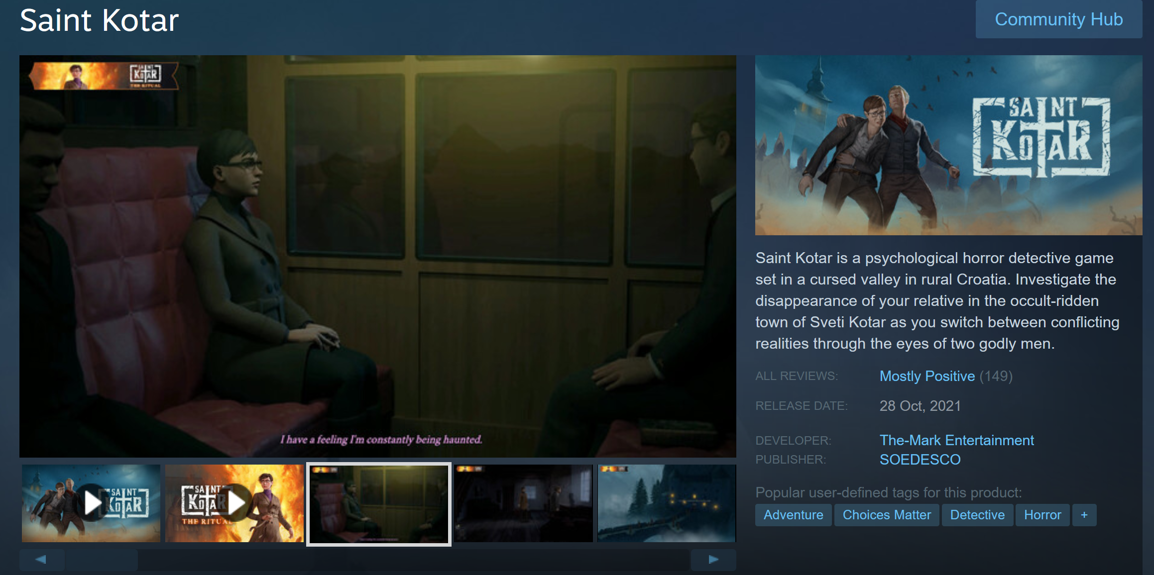Play the first Saint Kotar trailer thumbnail
Screen dimensions: 1154x575
[91, 503]
